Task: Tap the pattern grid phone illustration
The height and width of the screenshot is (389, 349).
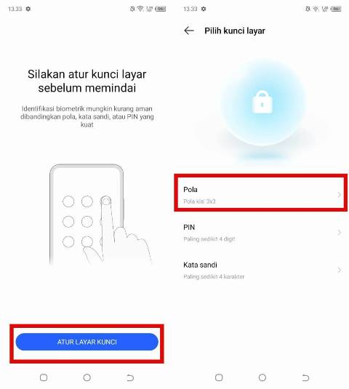Action: pos(99,214)
